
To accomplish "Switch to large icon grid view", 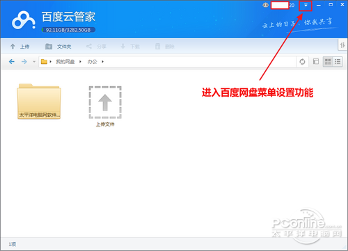I will 328,62.
